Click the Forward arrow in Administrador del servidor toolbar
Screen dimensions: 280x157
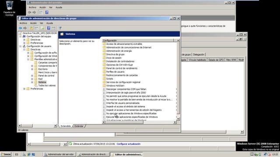tap(34, 12)
